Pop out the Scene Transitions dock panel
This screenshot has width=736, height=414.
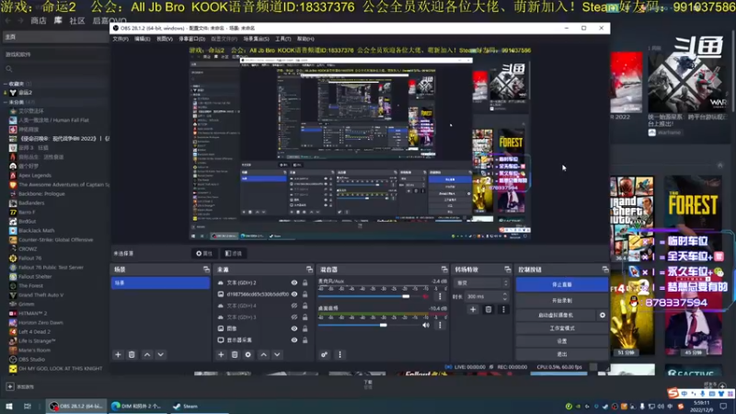point(508,270)
